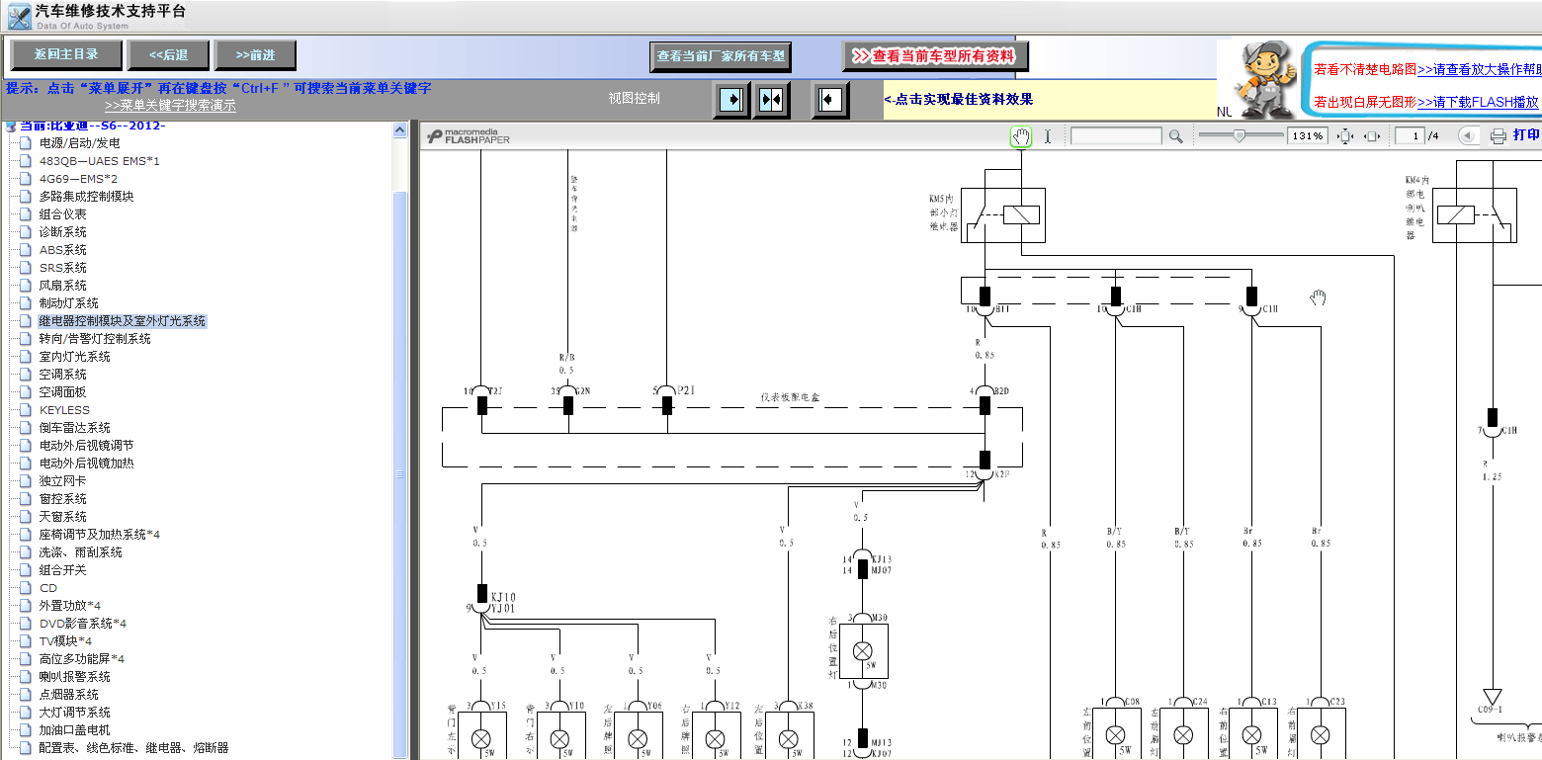Click the magnifier search icon
This screenshot has height=760, width=1542.
[1175, 136]
